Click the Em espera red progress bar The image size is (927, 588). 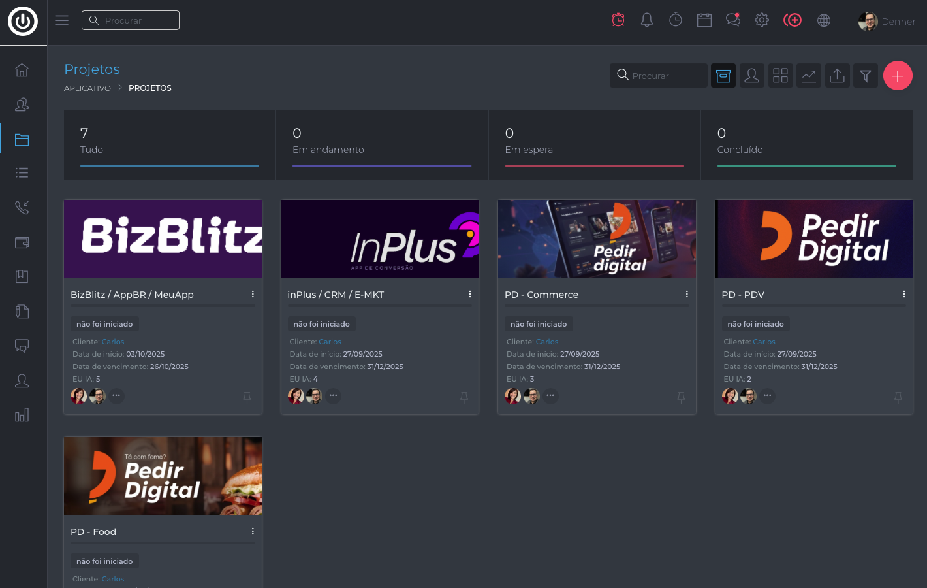point(594,166)
